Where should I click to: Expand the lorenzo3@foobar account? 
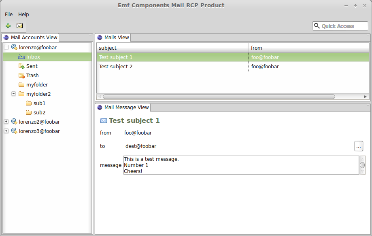point(6,131)
